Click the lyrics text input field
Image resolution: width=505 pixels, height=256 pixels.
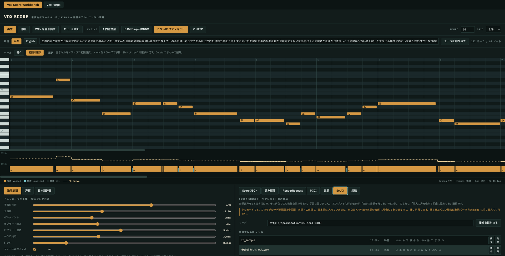tap(239, 41)
